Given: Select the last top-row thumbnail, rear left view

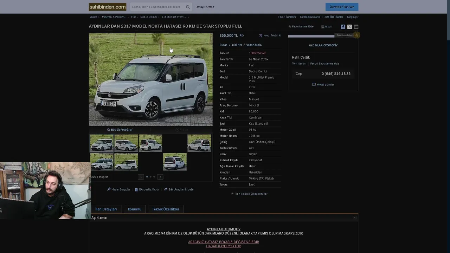Looking at the screenshot, I should (x=199, y=143).
